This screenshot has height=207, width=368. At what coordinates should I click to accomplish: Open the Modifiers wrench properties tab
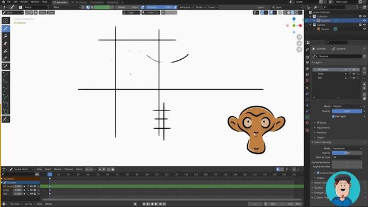pyautogui.click(x=307, y=93)
